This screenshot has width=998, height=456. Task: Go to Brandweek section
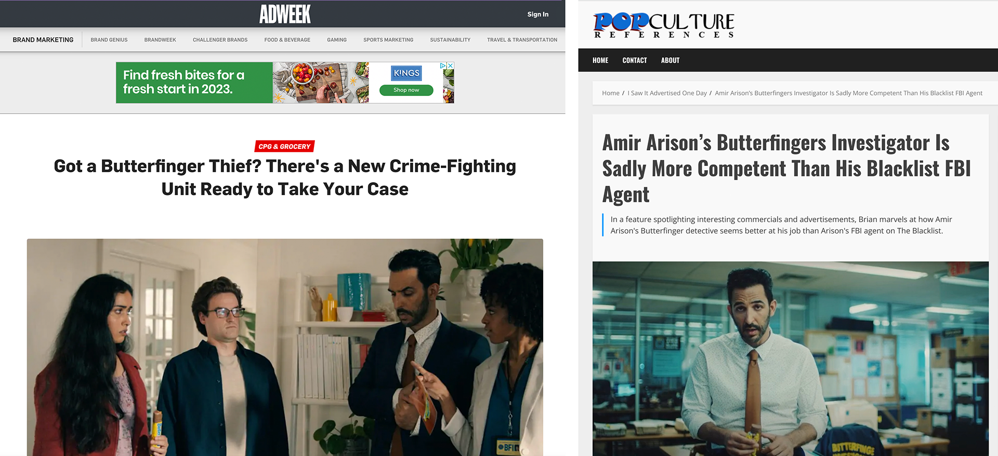click(x=160, y=40)
